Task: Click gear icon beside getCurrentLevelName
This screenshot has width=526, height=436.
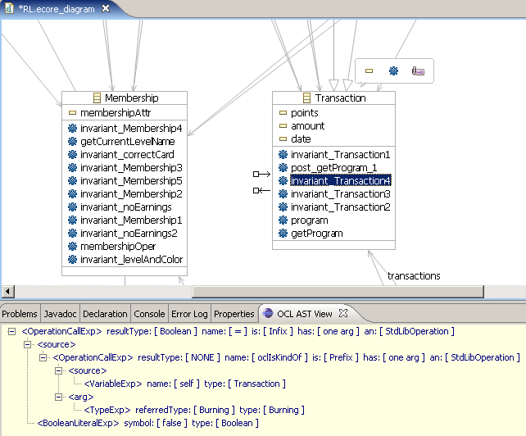Action: pos(72,141)
